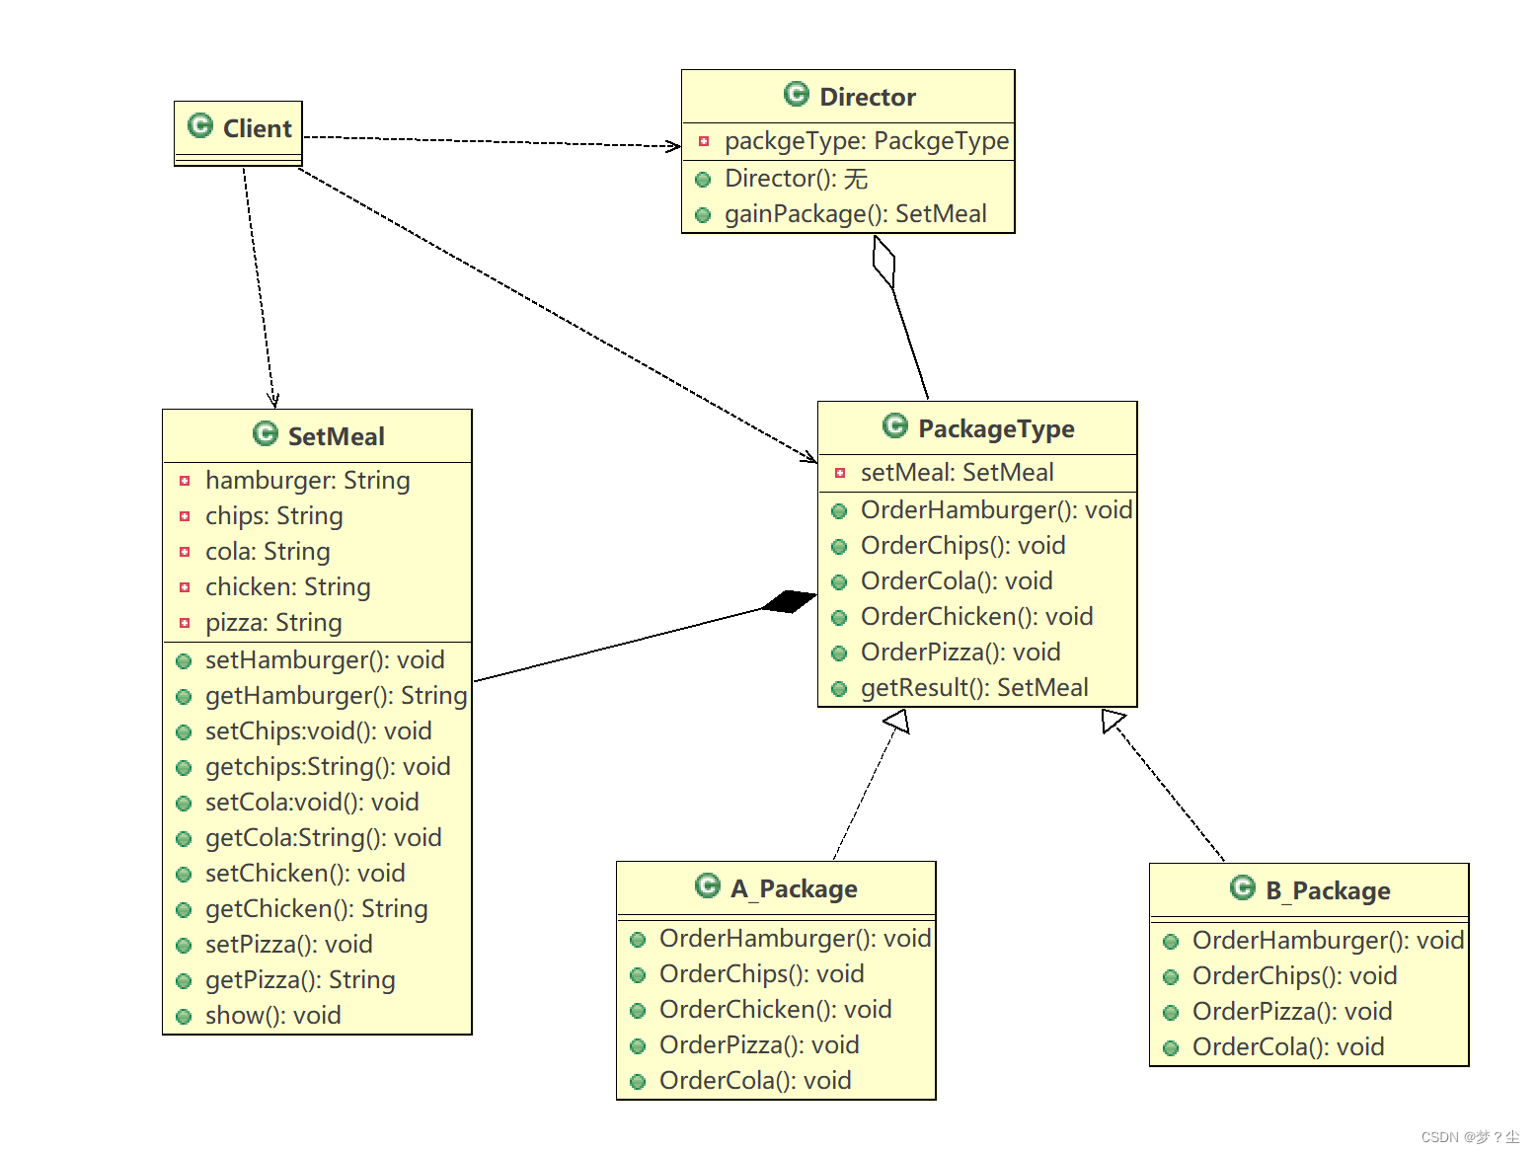Click B_Package's 'OrderChips(): void' text
This screenshot has width=1535, height=1153.
(x=1295, y=976)
